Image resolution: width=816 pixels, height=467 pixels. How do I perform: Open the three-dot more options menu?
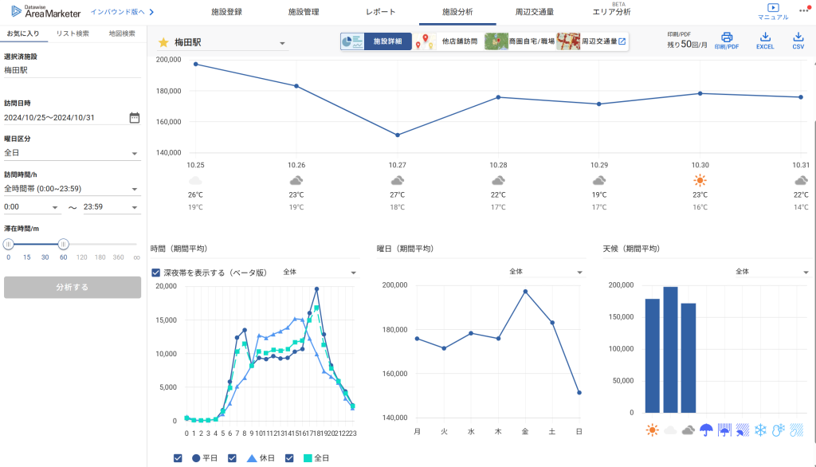pos(803,10)
